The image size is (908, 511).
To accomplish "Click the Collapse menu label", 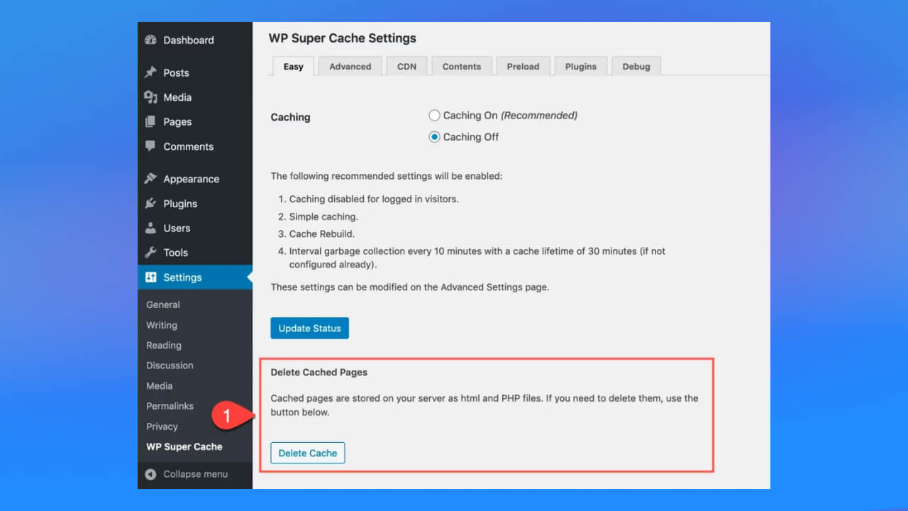I will [196, 474].
